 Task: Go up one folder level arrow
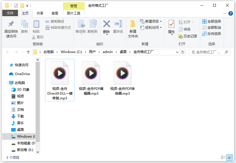click(28, 52)
